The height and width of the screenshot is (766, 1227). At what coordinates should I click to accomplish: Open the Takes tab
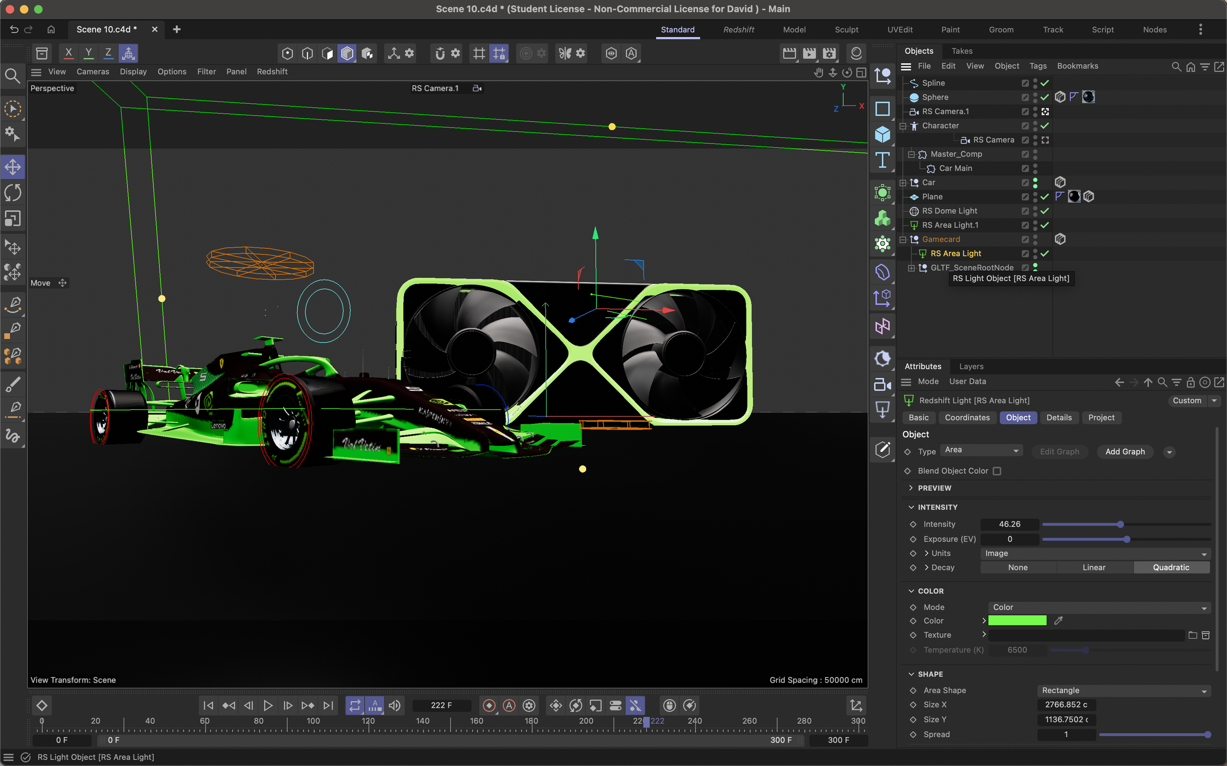pyautogui.click(x=961, y=51)
